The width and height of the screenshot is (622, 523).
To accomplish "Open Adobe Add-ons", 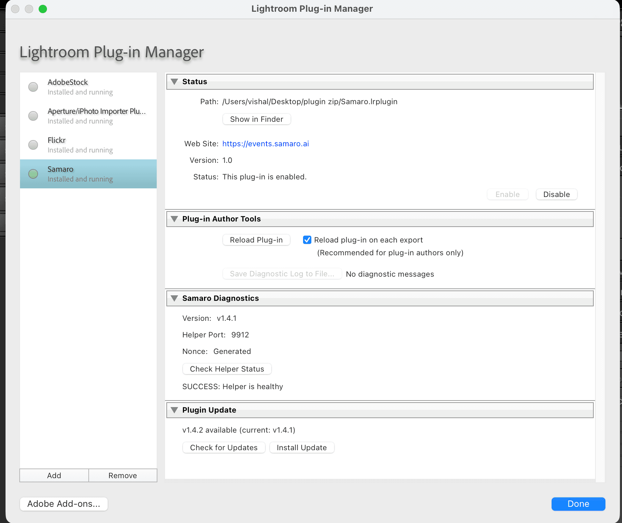I will pos(64,504).
